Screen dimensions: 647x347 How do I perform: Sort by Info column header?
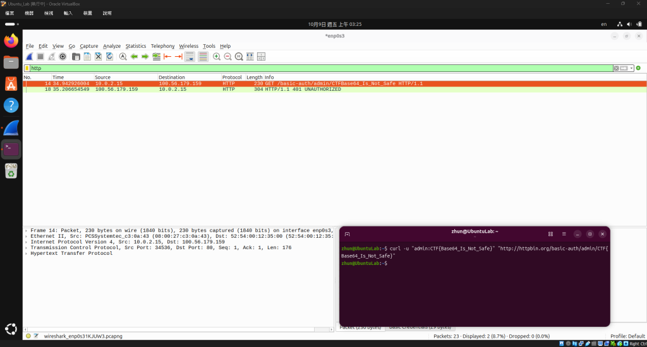[455, 78]
